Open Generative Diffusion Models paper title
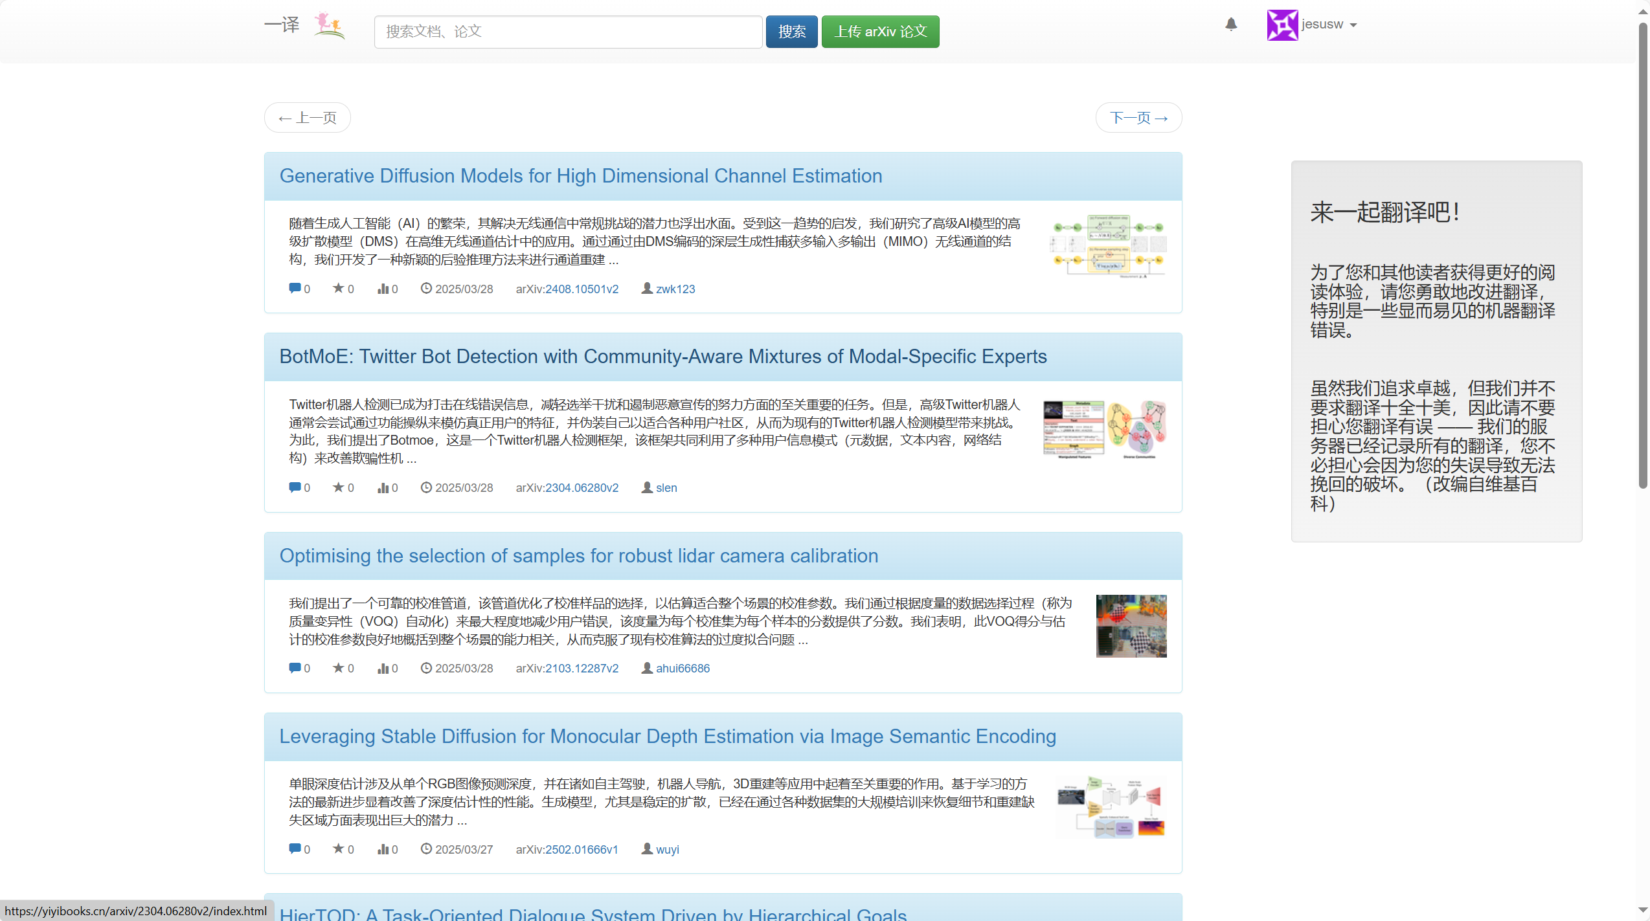1650x921 pixels. [580, 176]
